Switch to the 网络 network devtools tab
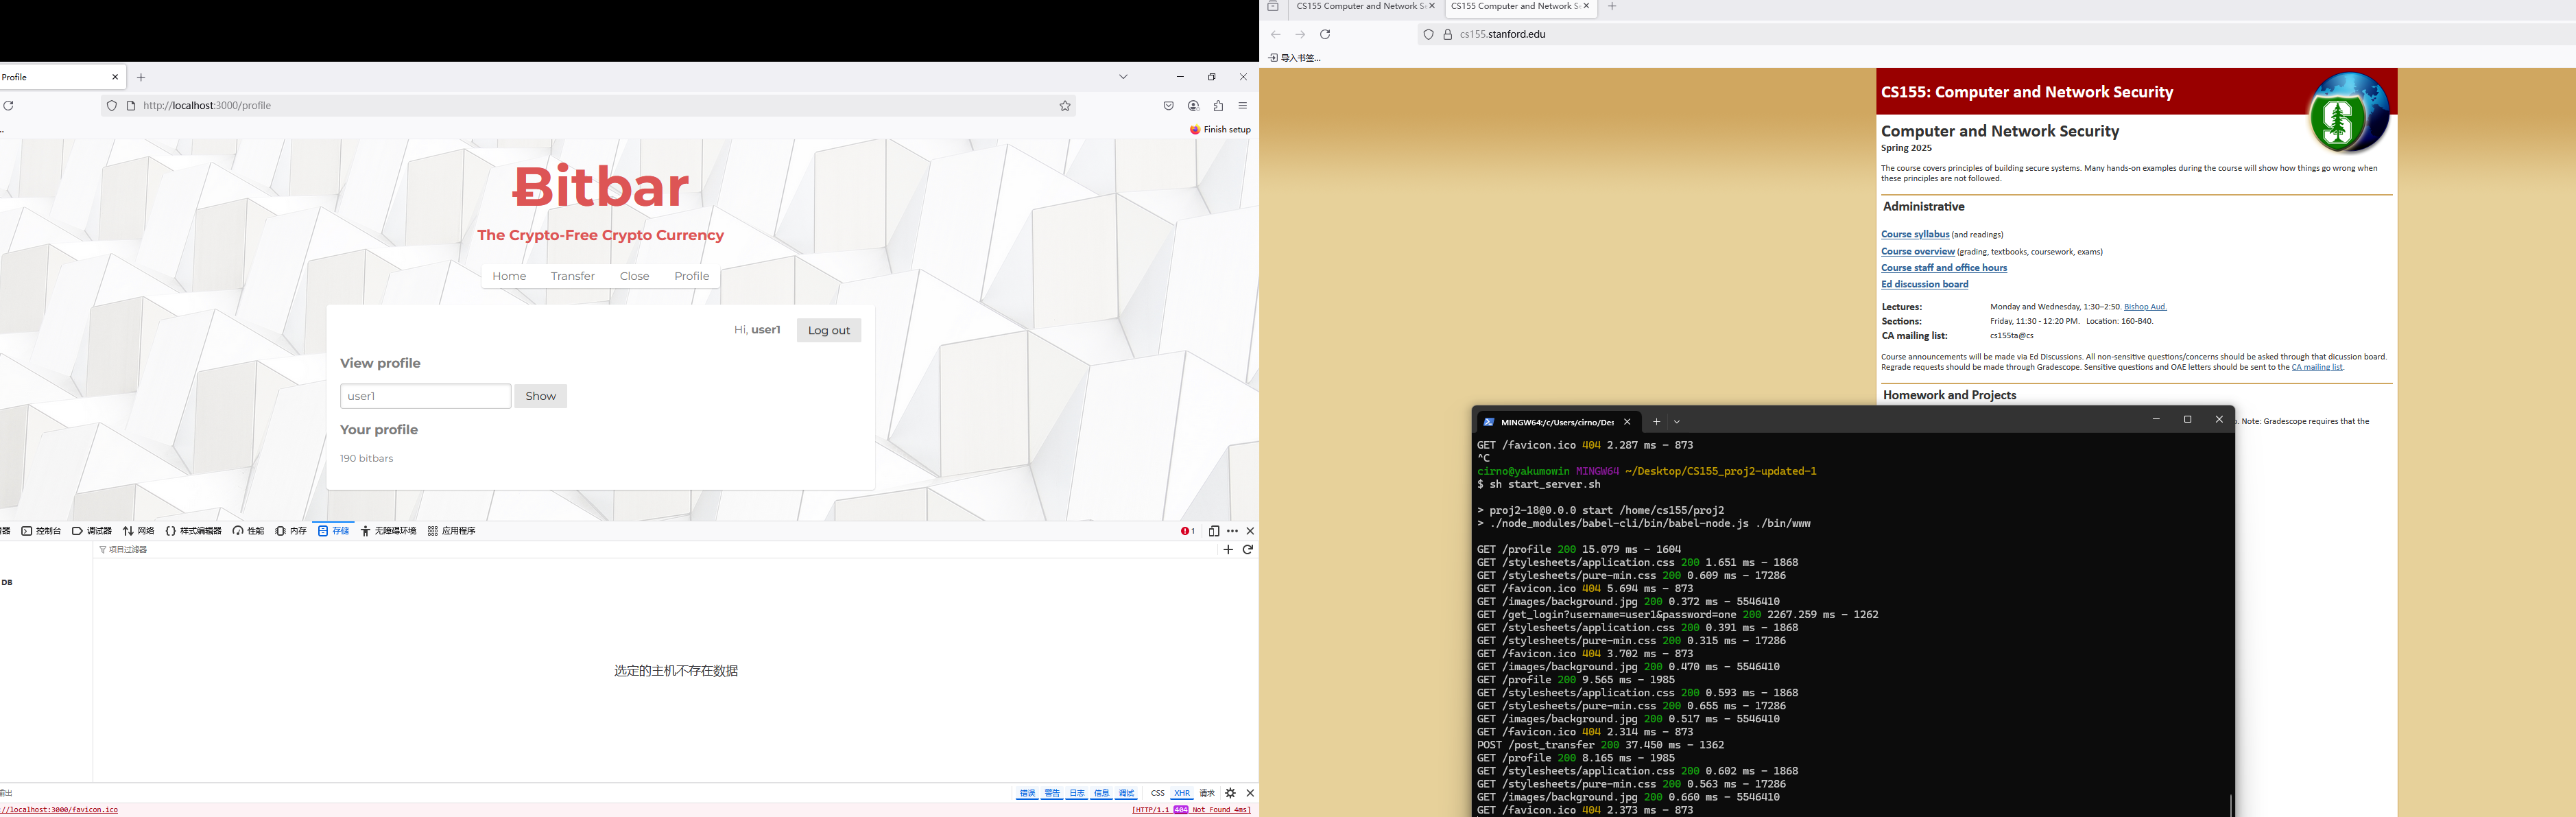This screenshot has width=2576, height=817. (139, 531)
